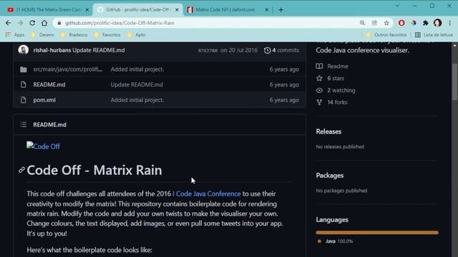The image size is (458, 257).
Task: Close the GitHub Code-Off tab
Action: click(x=177, y=9)
